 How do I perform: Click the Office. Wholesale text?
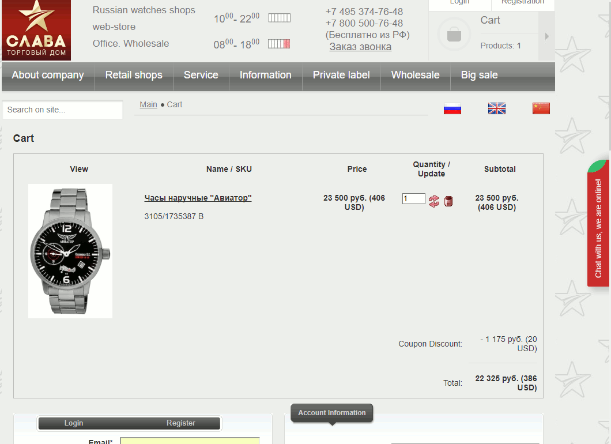tap(131, 44)
